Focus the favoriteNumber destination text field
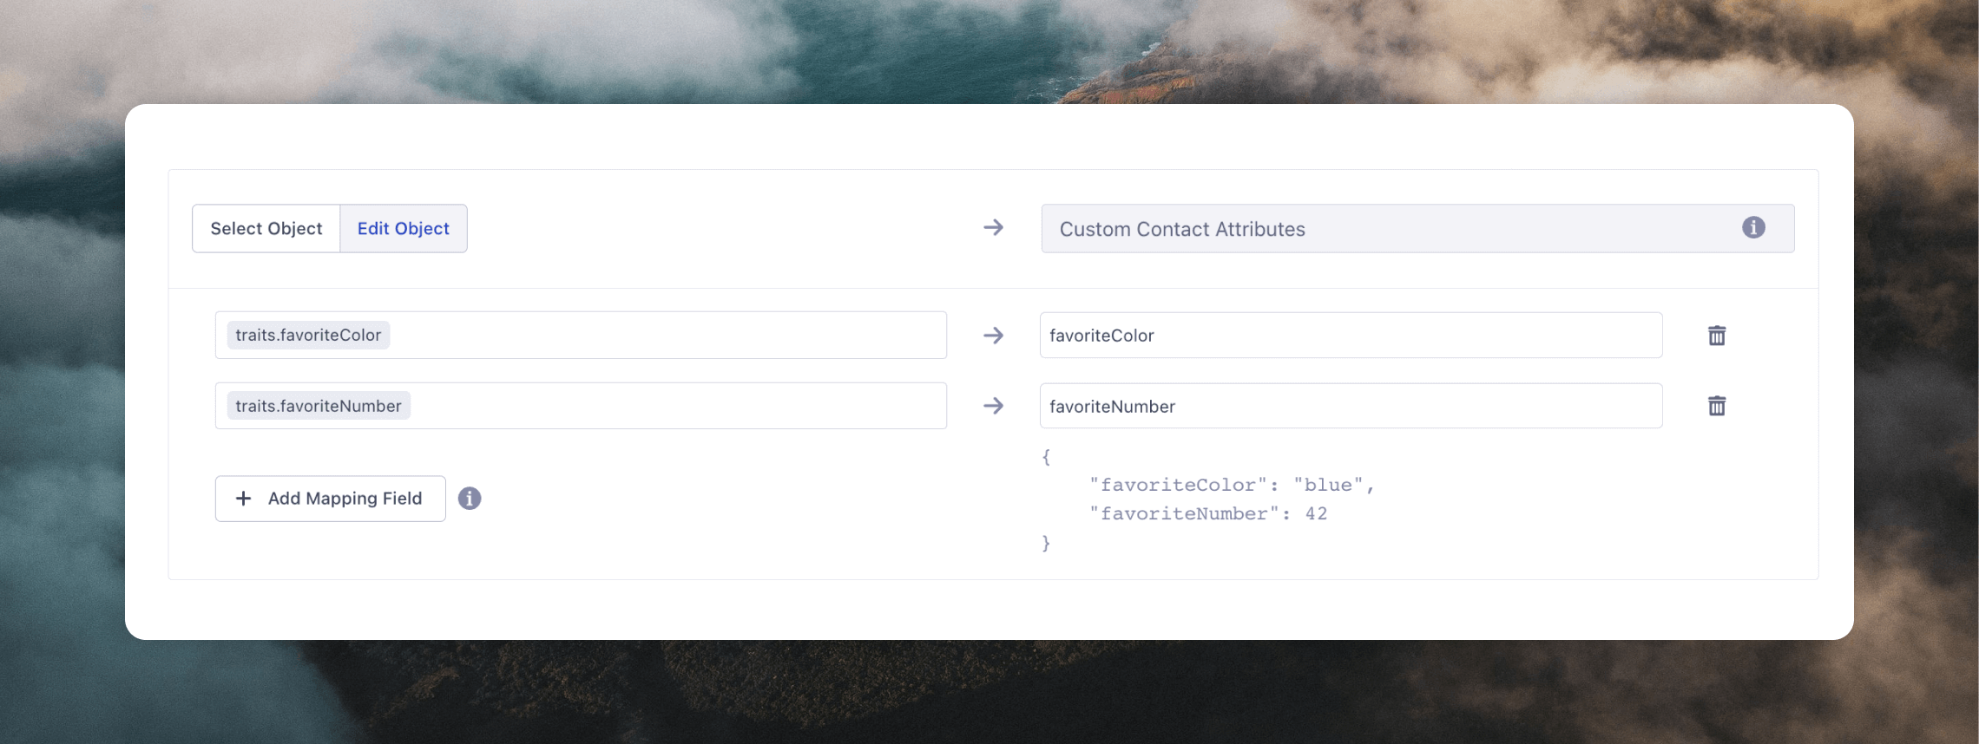Image resolution: width=1979 pixels, height=744 pixels. [1350, 407]
